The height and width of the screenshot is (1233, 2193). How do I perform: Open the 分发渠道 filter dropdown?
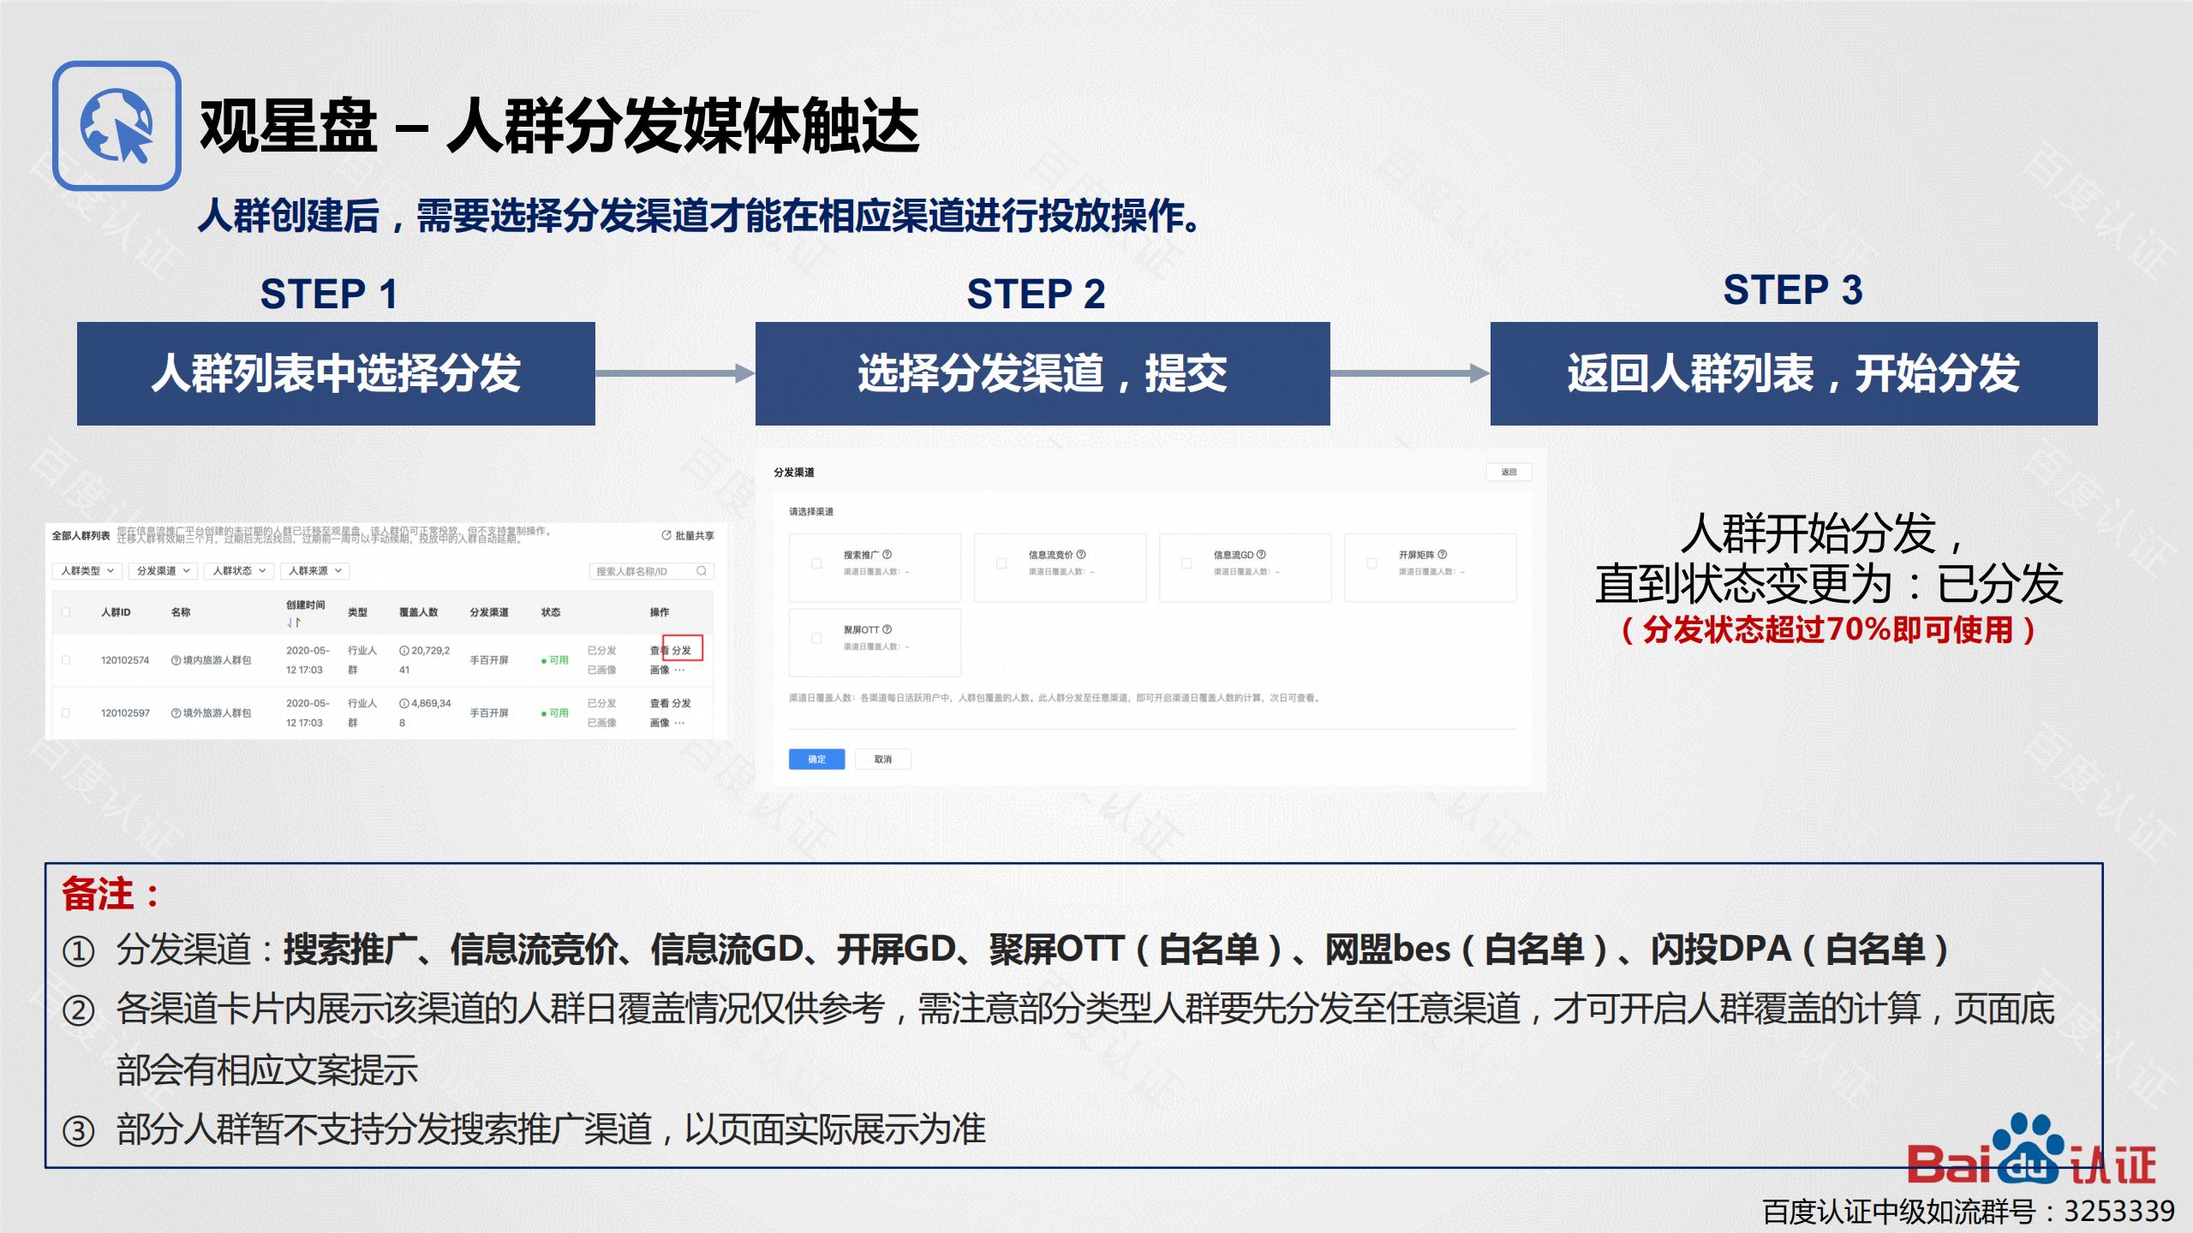(x=164, y=571)
